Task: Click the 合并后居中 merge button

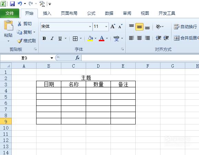Action: click(x=186, y=38)
